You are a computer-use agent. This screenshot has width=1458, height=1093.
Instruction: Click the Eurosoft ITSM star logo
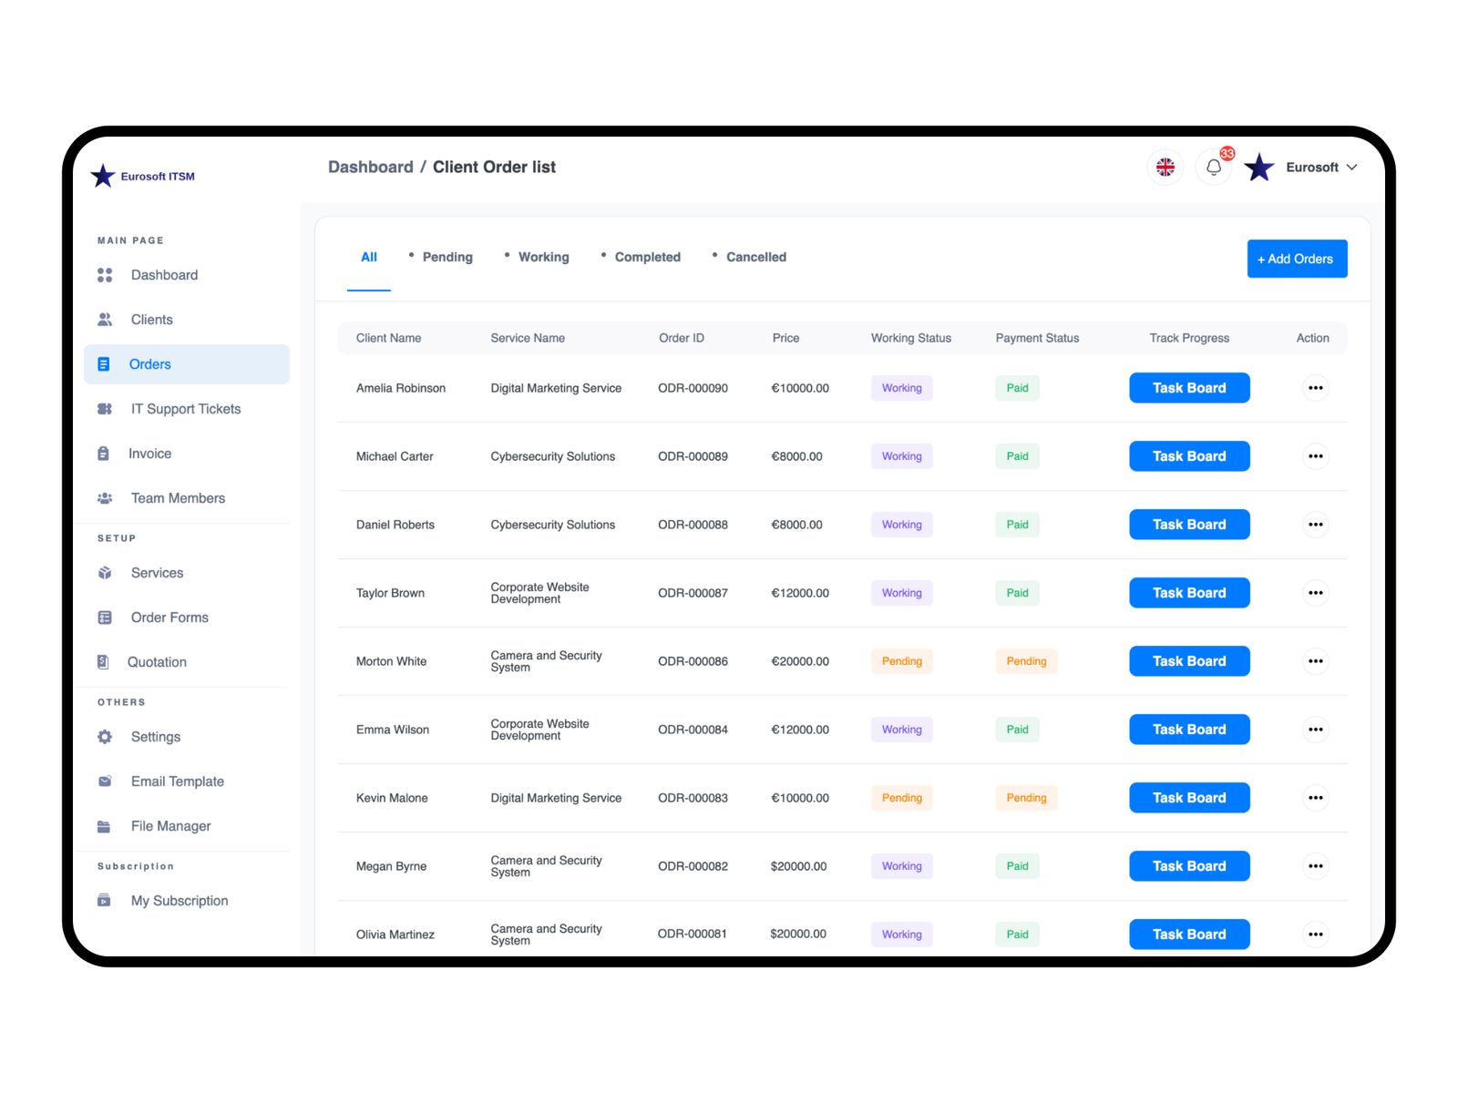pos(103,176)
